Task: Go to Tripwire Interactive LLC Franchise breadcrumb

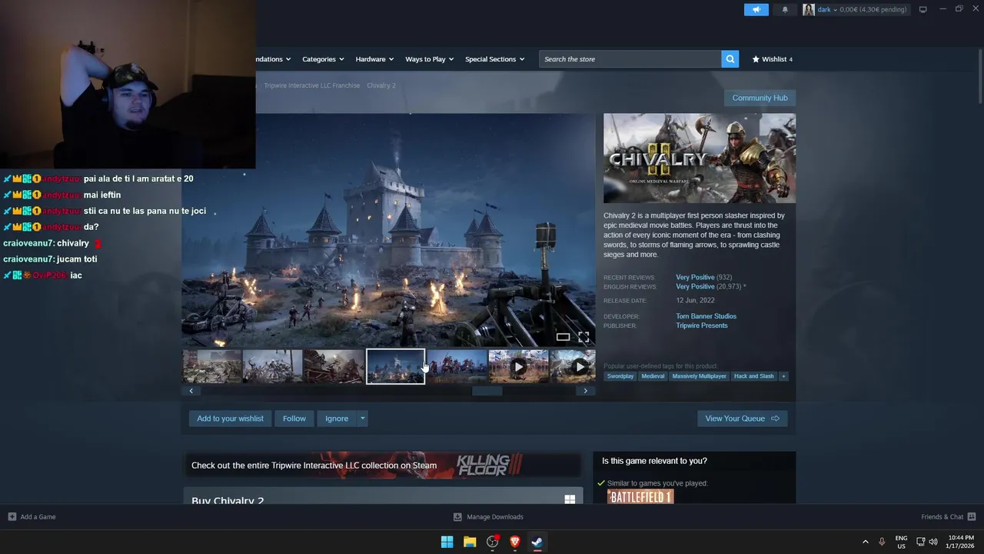Action: (311, 85)
